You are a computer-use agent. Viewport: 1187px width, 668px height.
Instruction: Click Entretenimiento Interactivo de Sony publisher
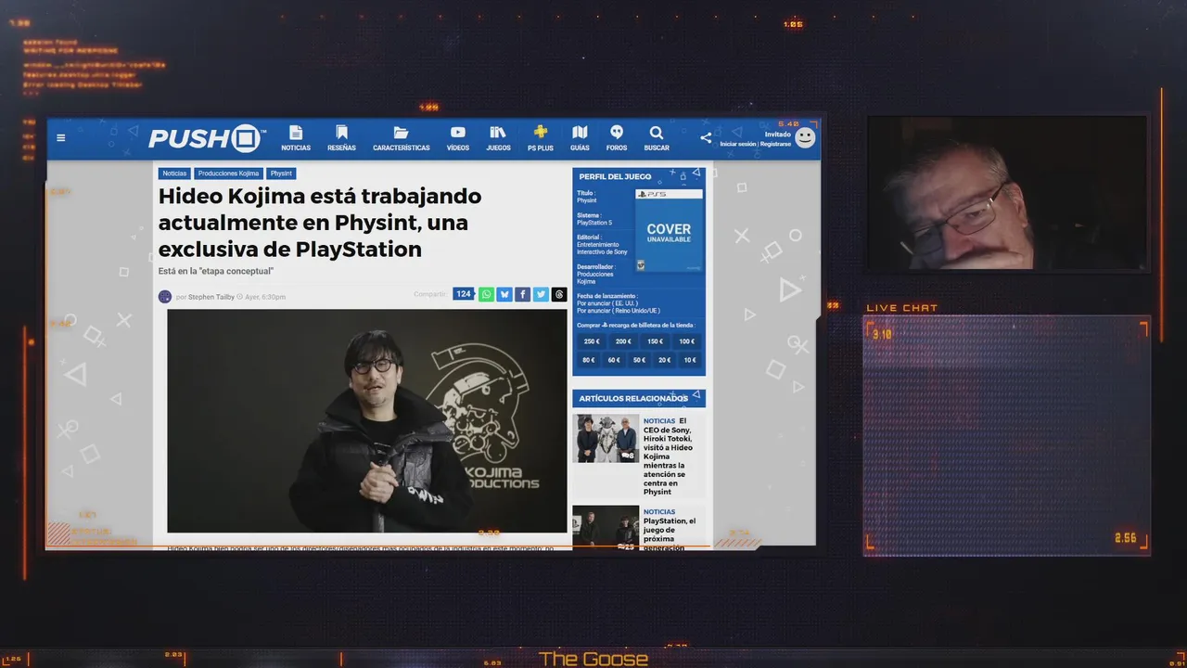(x=602, y=248)
